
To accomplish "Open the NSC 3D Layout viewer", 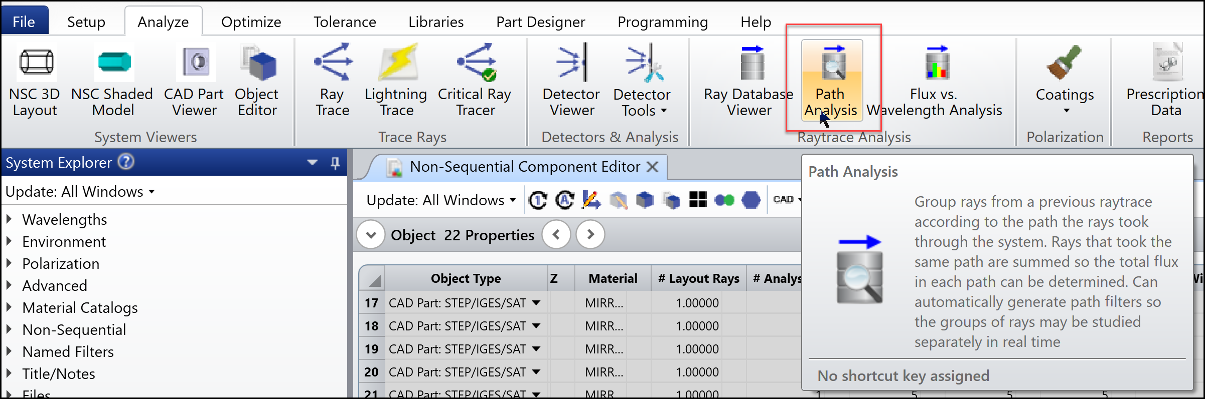I will [x=35, y=81].
